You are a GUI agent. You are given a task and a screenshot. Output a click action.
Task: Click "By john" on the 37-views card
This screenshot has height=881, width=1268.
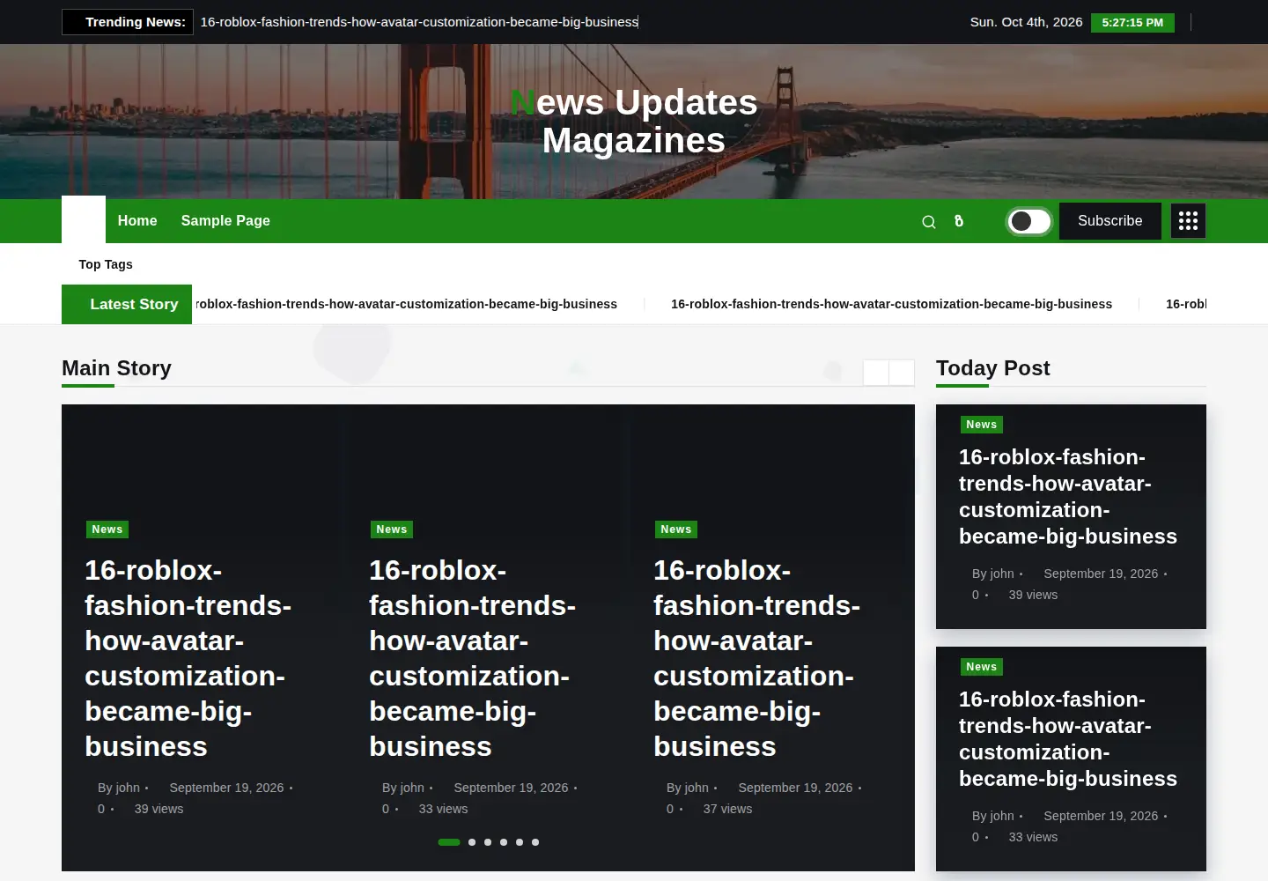pyautogui.click(x=688, y=788)
